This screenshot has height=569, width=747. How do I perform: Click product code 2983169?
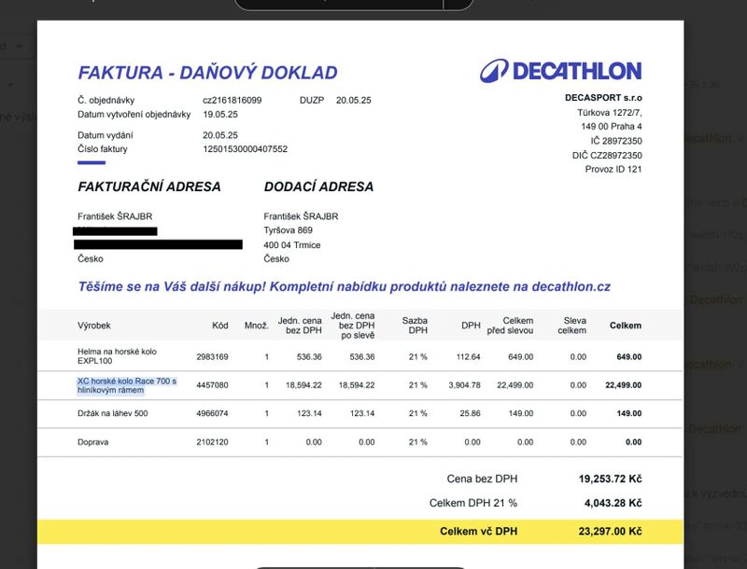[x=212, y=357]
